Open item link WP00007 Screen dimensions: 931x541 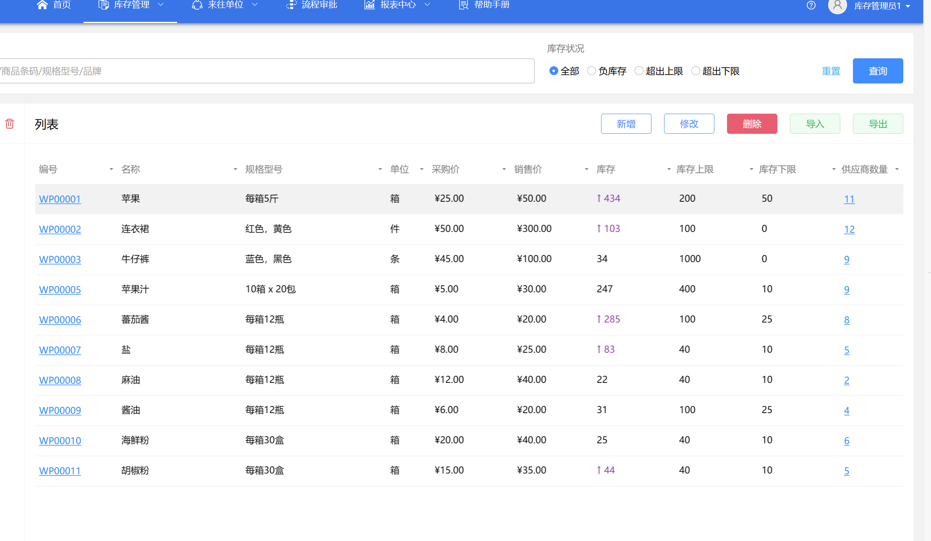tap(60, 350)
